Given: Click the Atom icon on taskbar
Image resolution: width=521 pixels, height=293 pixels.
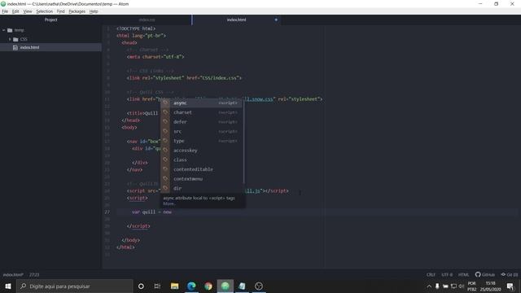Looking at the screenshot, I should [225, 286].
